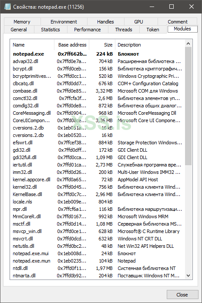Select cversions.2.db at 0x1eb0520...
The image size is (202, 303).
click(x=98, y=135)
